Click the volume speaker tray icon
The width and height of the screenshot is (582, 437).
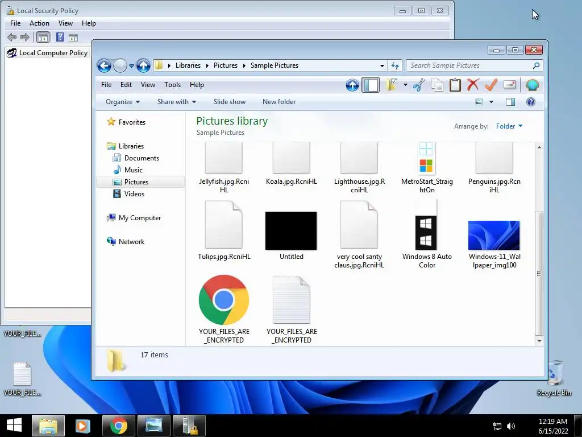pos(512,426)
